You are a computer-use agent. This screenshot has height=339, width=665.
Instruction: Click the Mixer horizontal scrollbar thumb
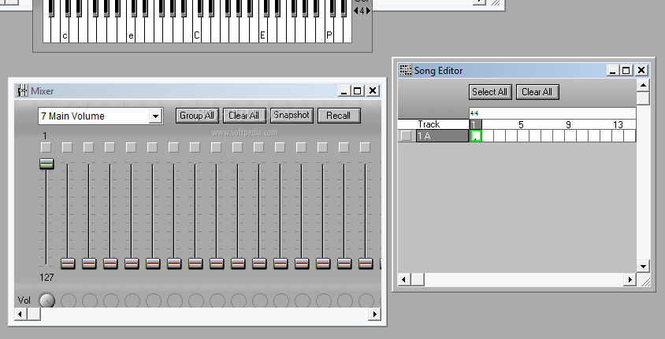click(34, 314)
